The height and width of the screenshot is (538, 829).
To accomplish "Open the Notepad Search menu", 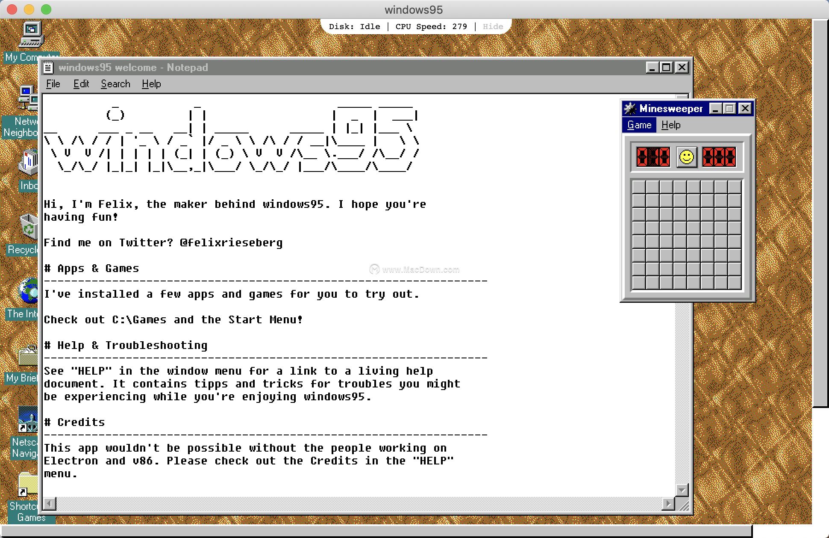I will coord(115,84).
